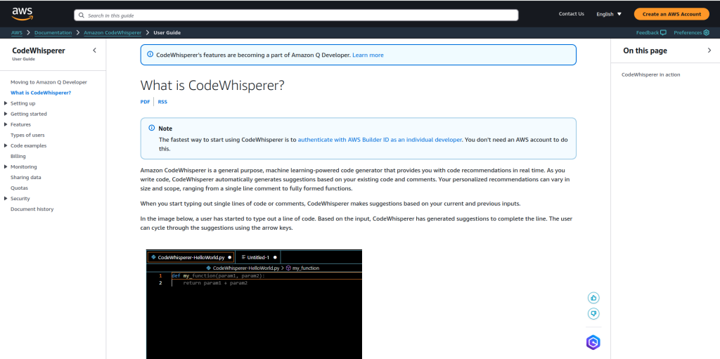Select Moving to Amazon Q Developer
Screen dimensions: 720x359
(x=49, y=82)
